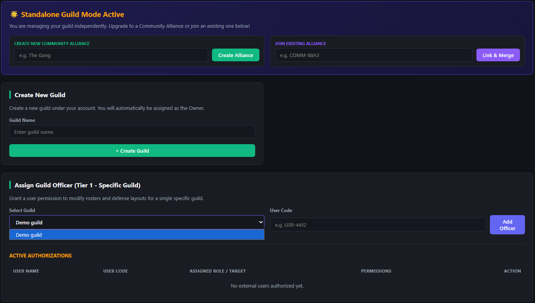This screenshot has width=535, height=303.
Task: Click the Create Alliance button
Action: tap(236, 55)
